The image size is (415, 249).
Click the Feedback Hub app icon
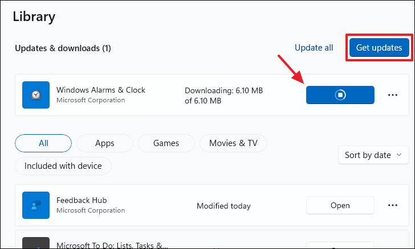tap(36, 205)
